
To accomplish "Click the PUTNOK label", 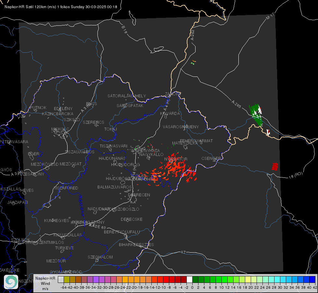I will [x=38, y=107].
